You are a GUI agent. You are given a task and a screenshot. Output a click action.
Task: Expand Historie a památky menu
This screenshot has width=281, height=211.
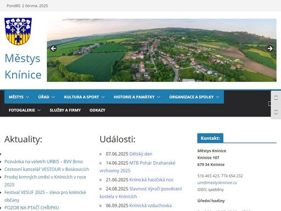(137, 97)
